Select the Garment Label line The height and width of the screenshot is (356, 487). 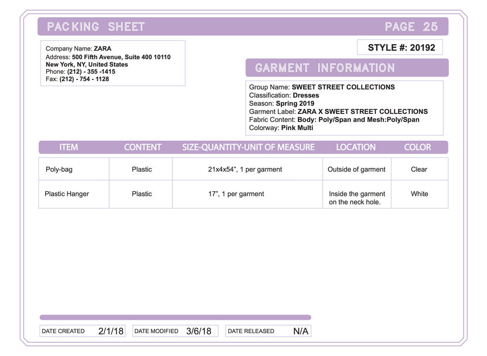point(338,111)
